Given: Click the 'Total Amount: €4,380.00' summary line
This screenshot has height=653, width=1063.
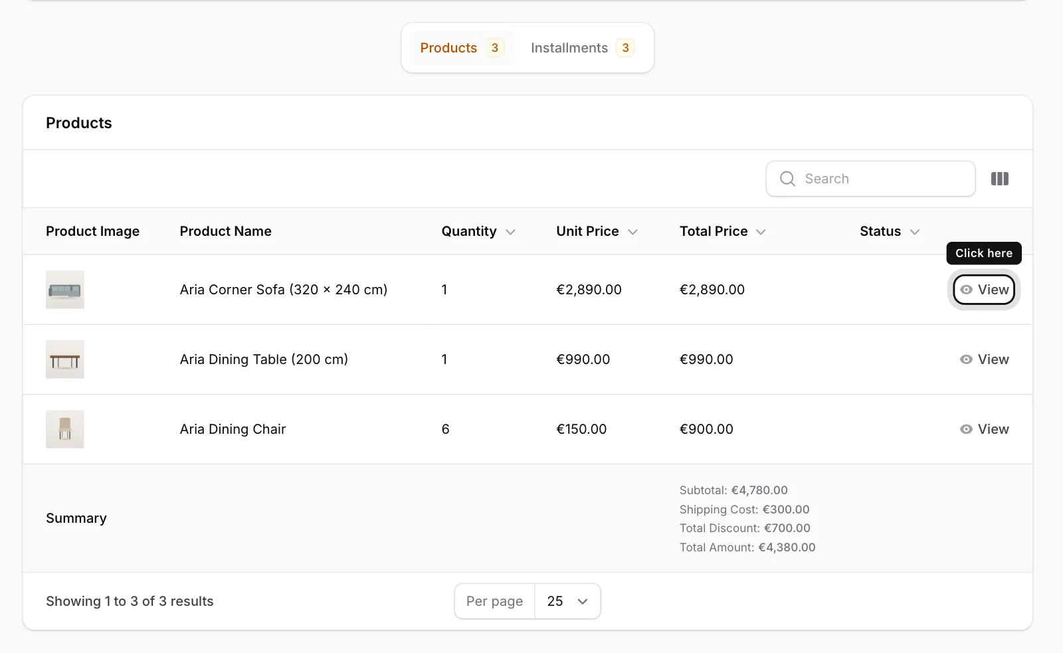Looking at the screenshot, I should pos(747,547).
